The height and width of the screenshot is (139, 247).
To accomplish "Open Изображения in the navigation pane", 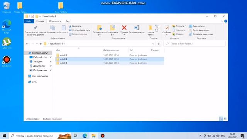I will (40, 70).
